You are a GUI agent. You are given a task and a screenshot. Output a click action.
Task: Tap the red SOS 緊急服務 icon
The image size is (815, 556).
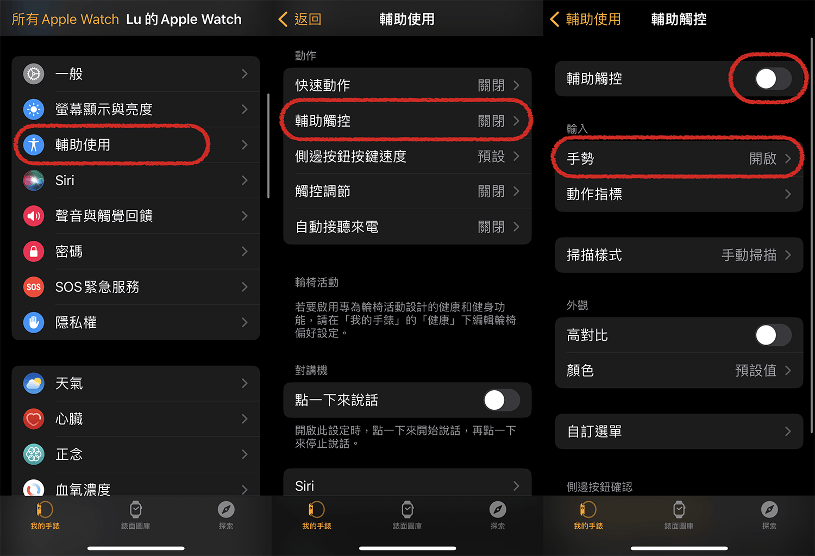click(34, 287)
